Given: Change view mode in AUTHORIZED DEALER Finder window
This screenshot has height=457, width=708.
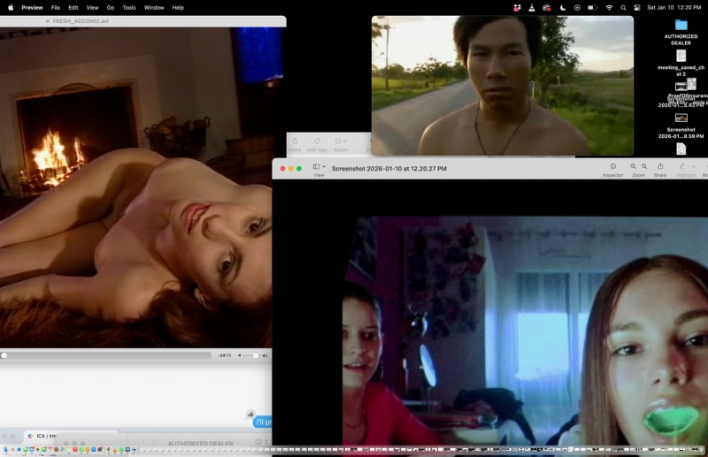Looking at the screenshot, I should coord(261,442).
